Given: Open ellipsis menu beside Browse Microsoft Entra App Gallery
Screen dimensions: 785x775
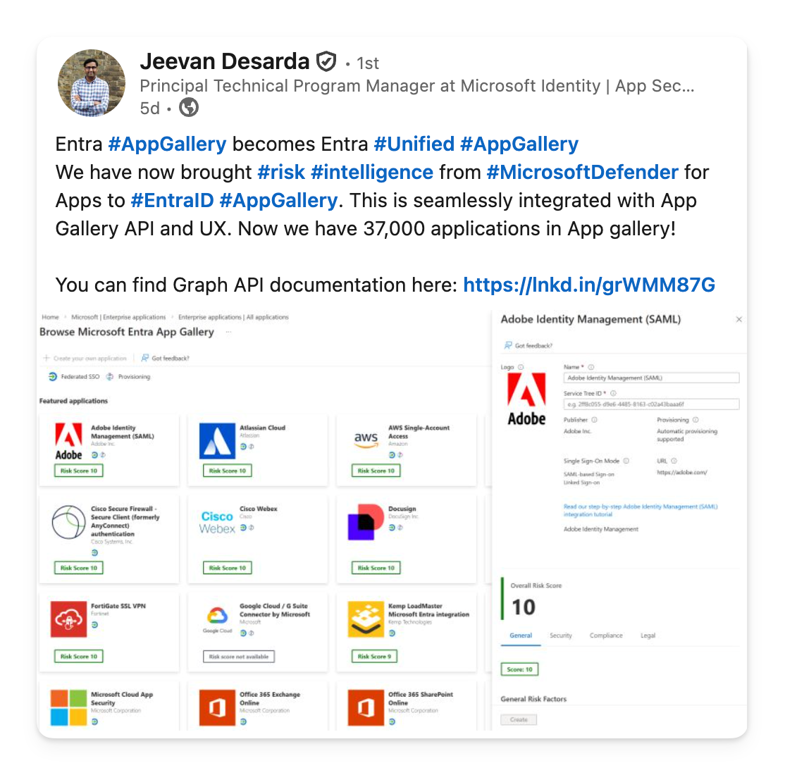Looking at the screenshot, I should (229, 332).
